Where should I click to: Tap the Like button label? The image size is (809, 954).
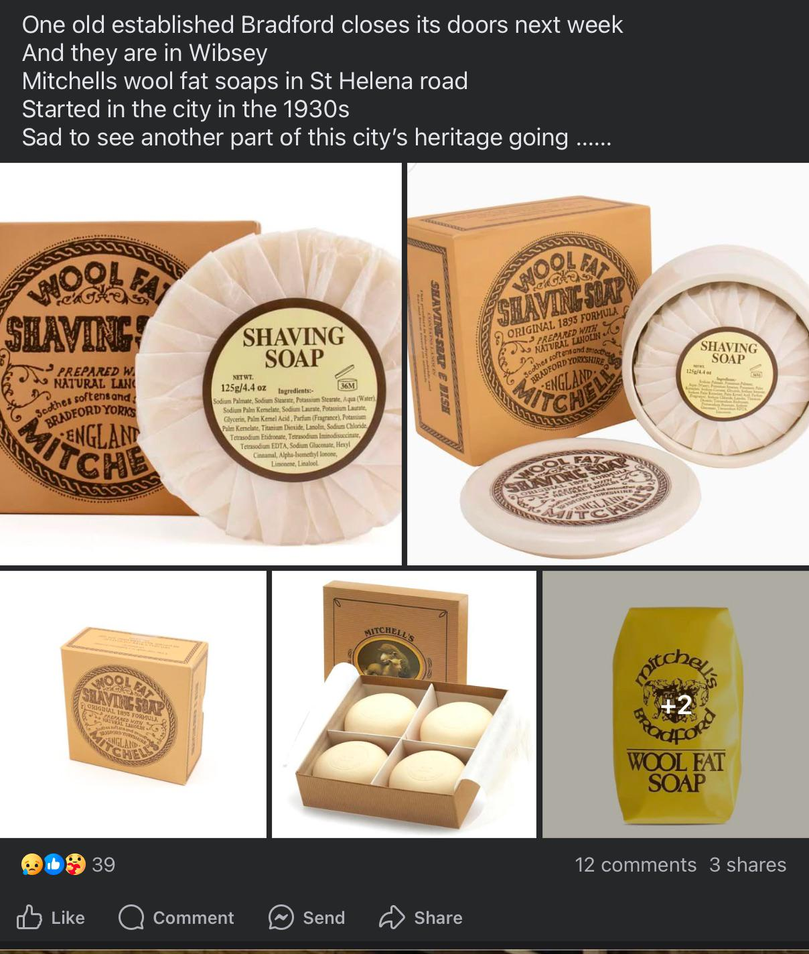[x=68, y=918]
